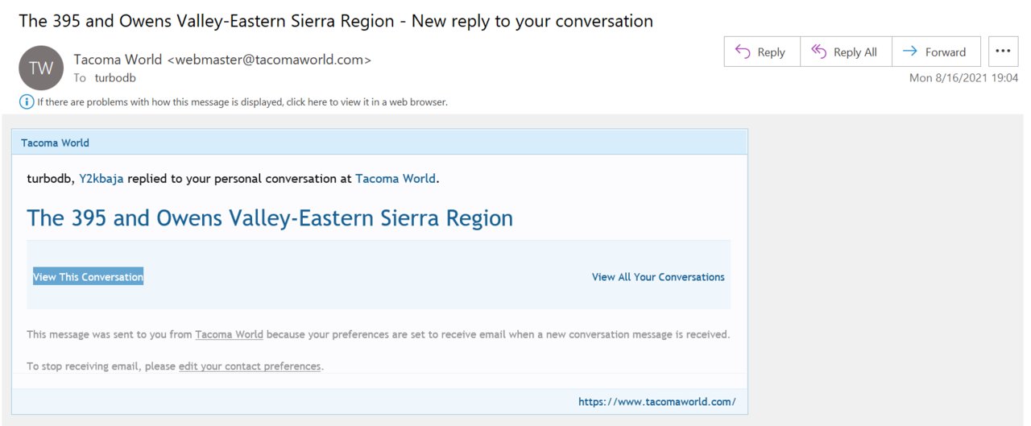Open The 395 and Owens Valley thread title
The height and width of the screenshot is (426, 1031).
click(x=270, y=218)
